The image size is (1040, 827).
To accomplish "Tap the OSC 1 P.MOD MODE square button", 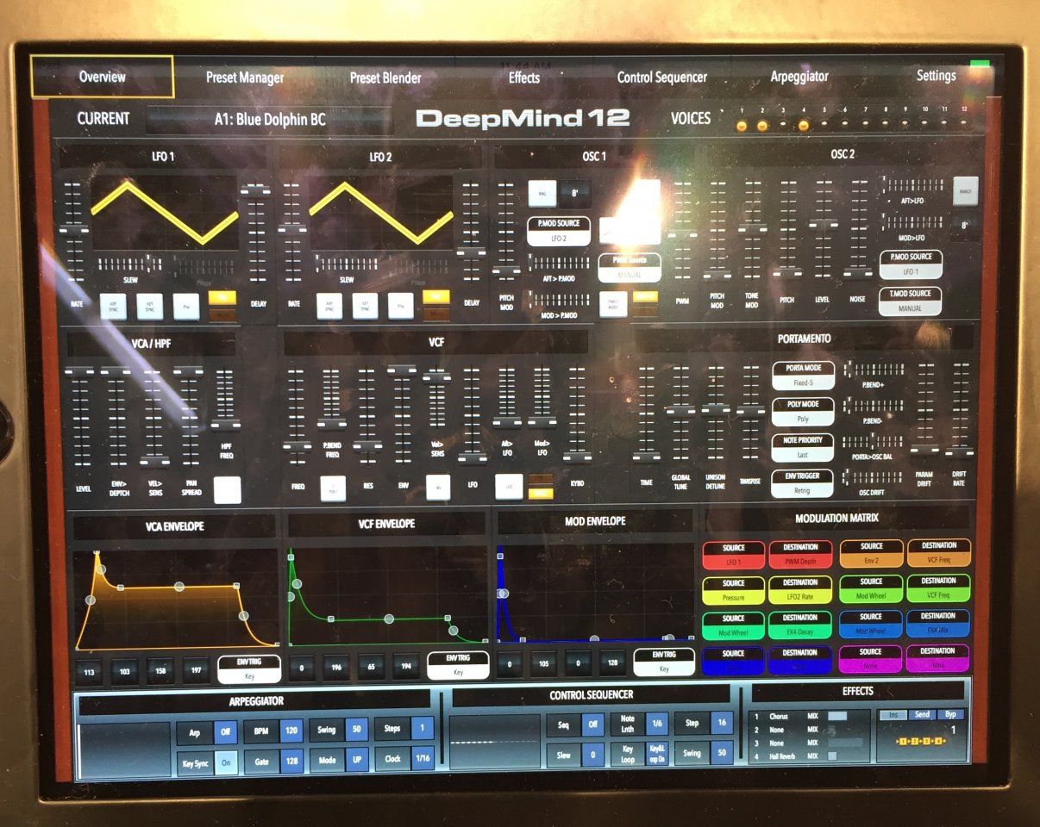I will click(613, 303).
